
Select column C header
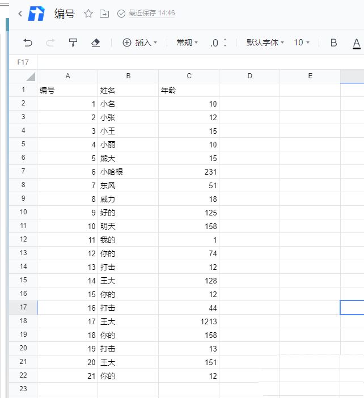click(x=189, y=76)
